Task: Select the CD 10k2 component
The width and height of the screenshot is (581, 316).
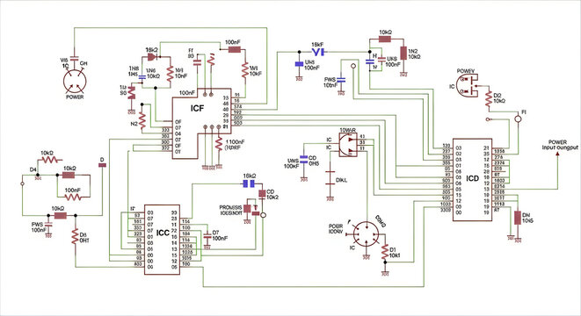Action: tap(262, 193)
